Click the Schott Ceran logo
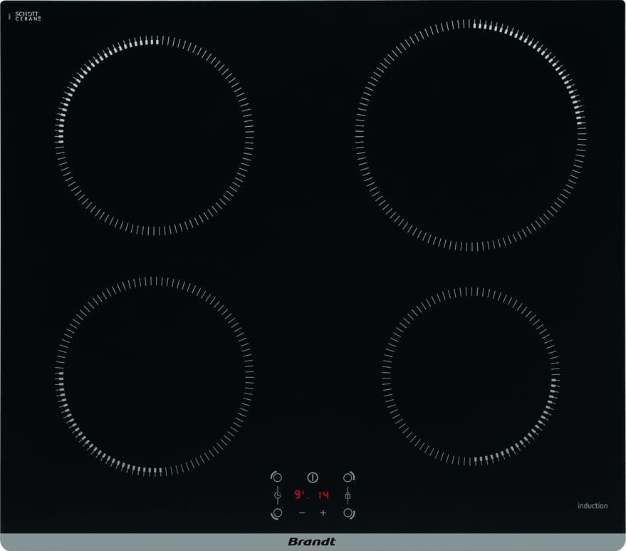 pos(28,16)
